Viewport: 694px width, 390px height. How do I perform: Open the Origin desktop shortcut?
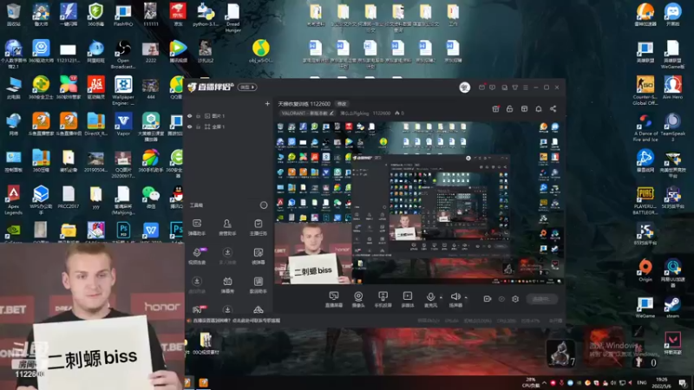click(x=645, y=270)
